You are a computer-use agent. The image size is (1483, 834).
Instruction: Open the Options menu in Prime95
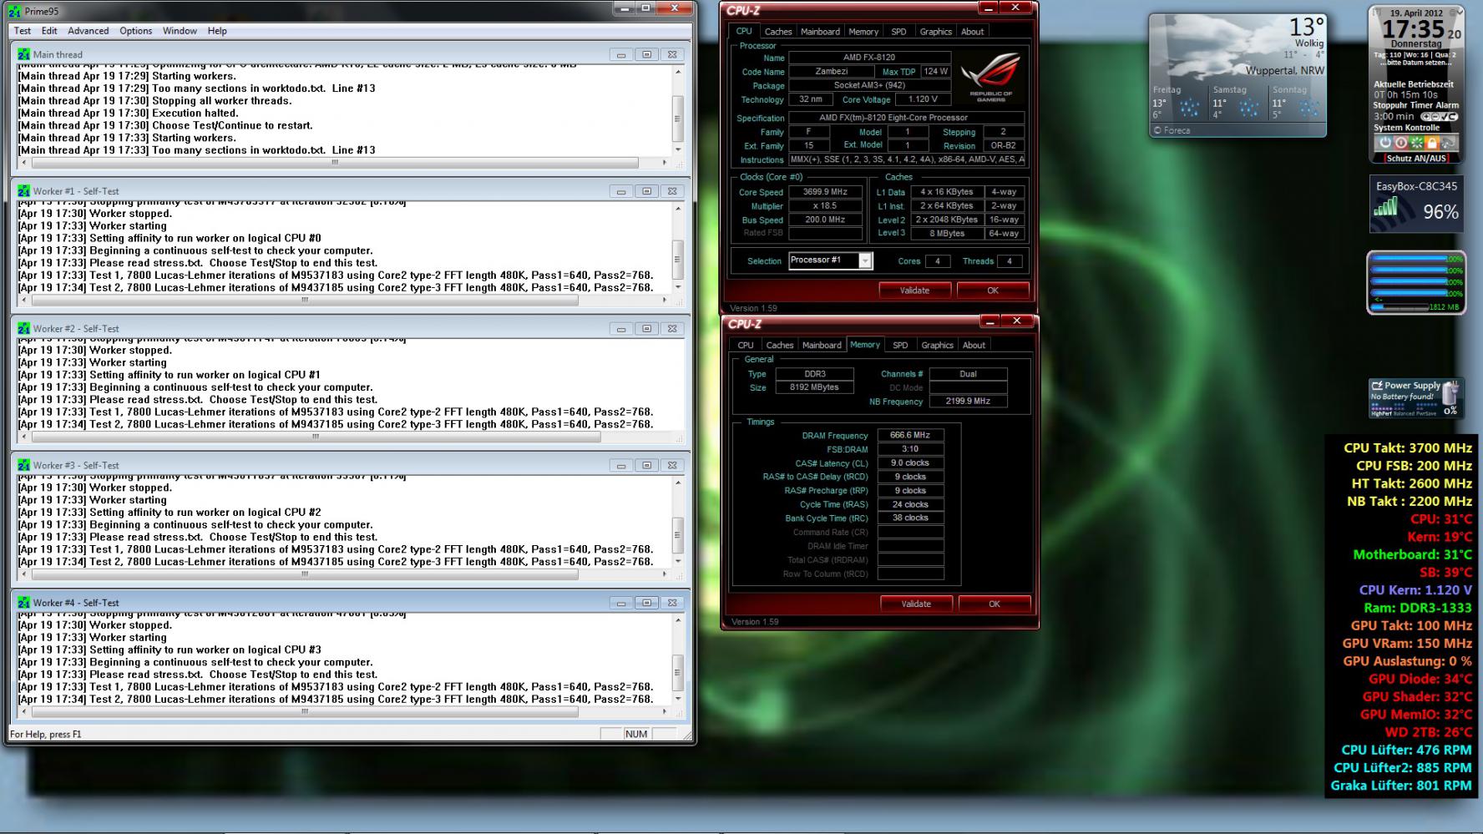[136, 31]
